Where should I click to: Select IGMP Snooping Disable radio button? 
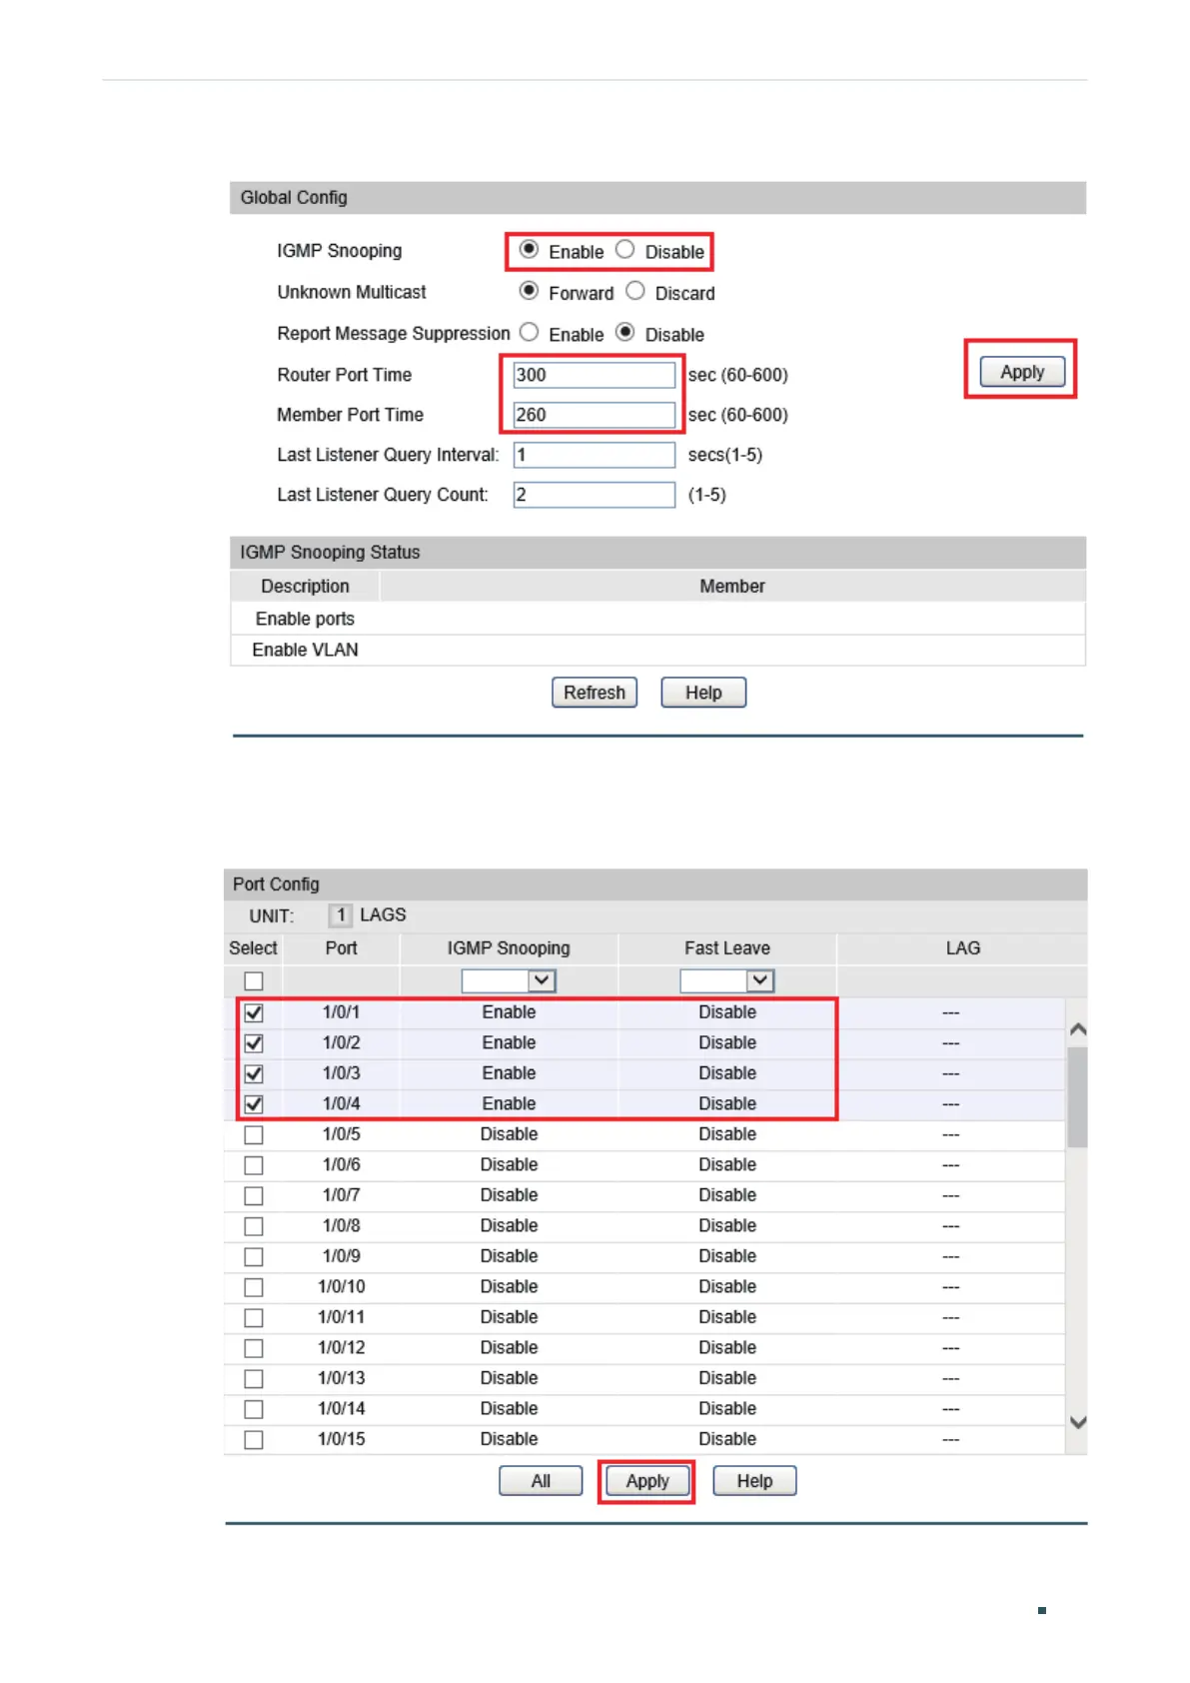pos(624,250)
